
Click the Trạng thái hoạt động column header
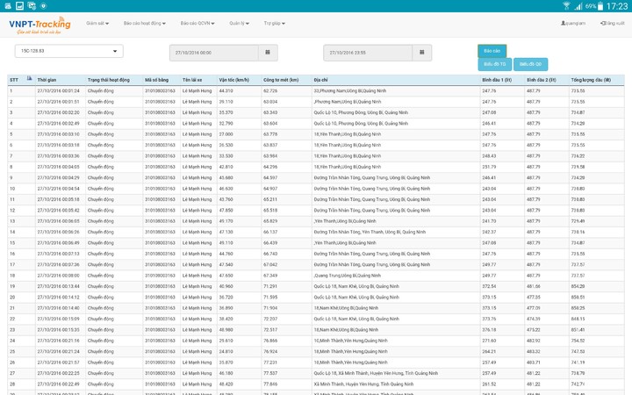tap(109, 80)
